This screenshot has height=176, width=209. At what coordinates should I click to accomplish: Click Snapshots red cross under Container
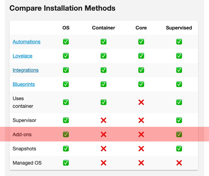104,149
